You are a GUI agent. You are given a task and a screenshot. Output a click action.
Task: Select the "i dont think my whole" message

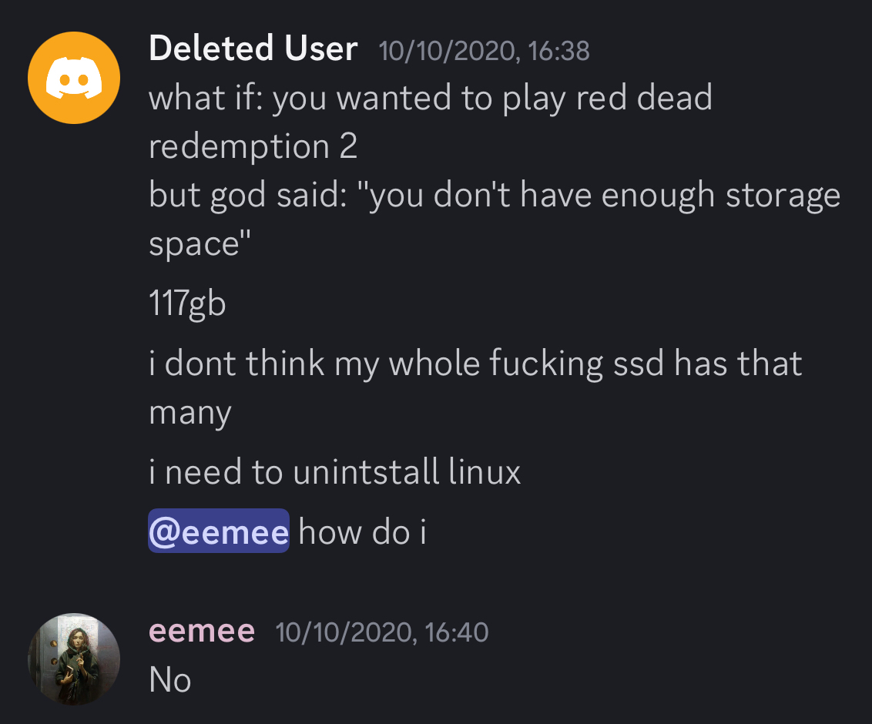coord(475,364)
